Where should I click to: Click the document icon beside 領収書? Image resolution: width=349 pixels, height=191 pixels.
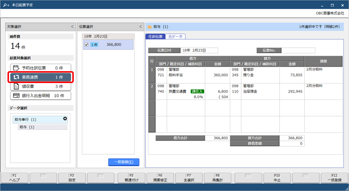pyautogui.click(x=16, y=86)
